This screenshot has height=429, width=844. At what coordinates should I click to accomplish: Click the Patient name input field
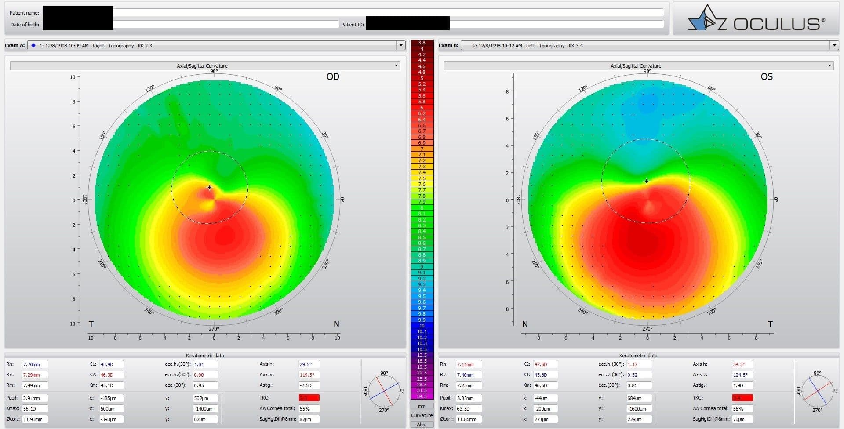point(353,13)
